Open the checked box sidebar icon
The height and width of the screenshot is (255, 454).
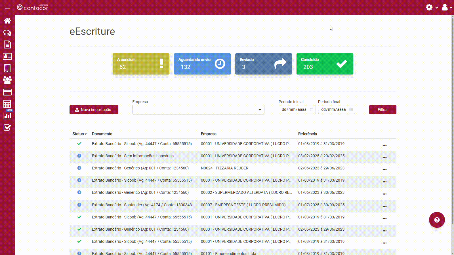[x=7, y=127]
